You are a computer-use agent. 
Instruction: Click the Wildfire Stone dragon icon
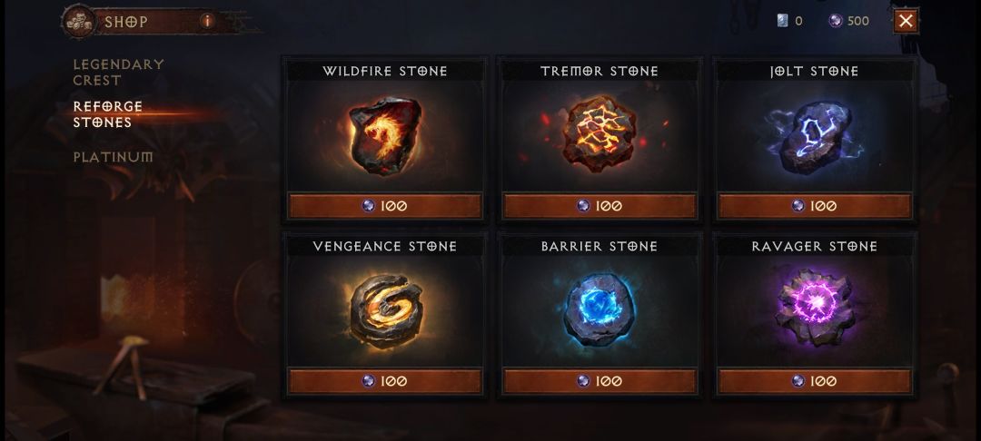pos(384,135)
